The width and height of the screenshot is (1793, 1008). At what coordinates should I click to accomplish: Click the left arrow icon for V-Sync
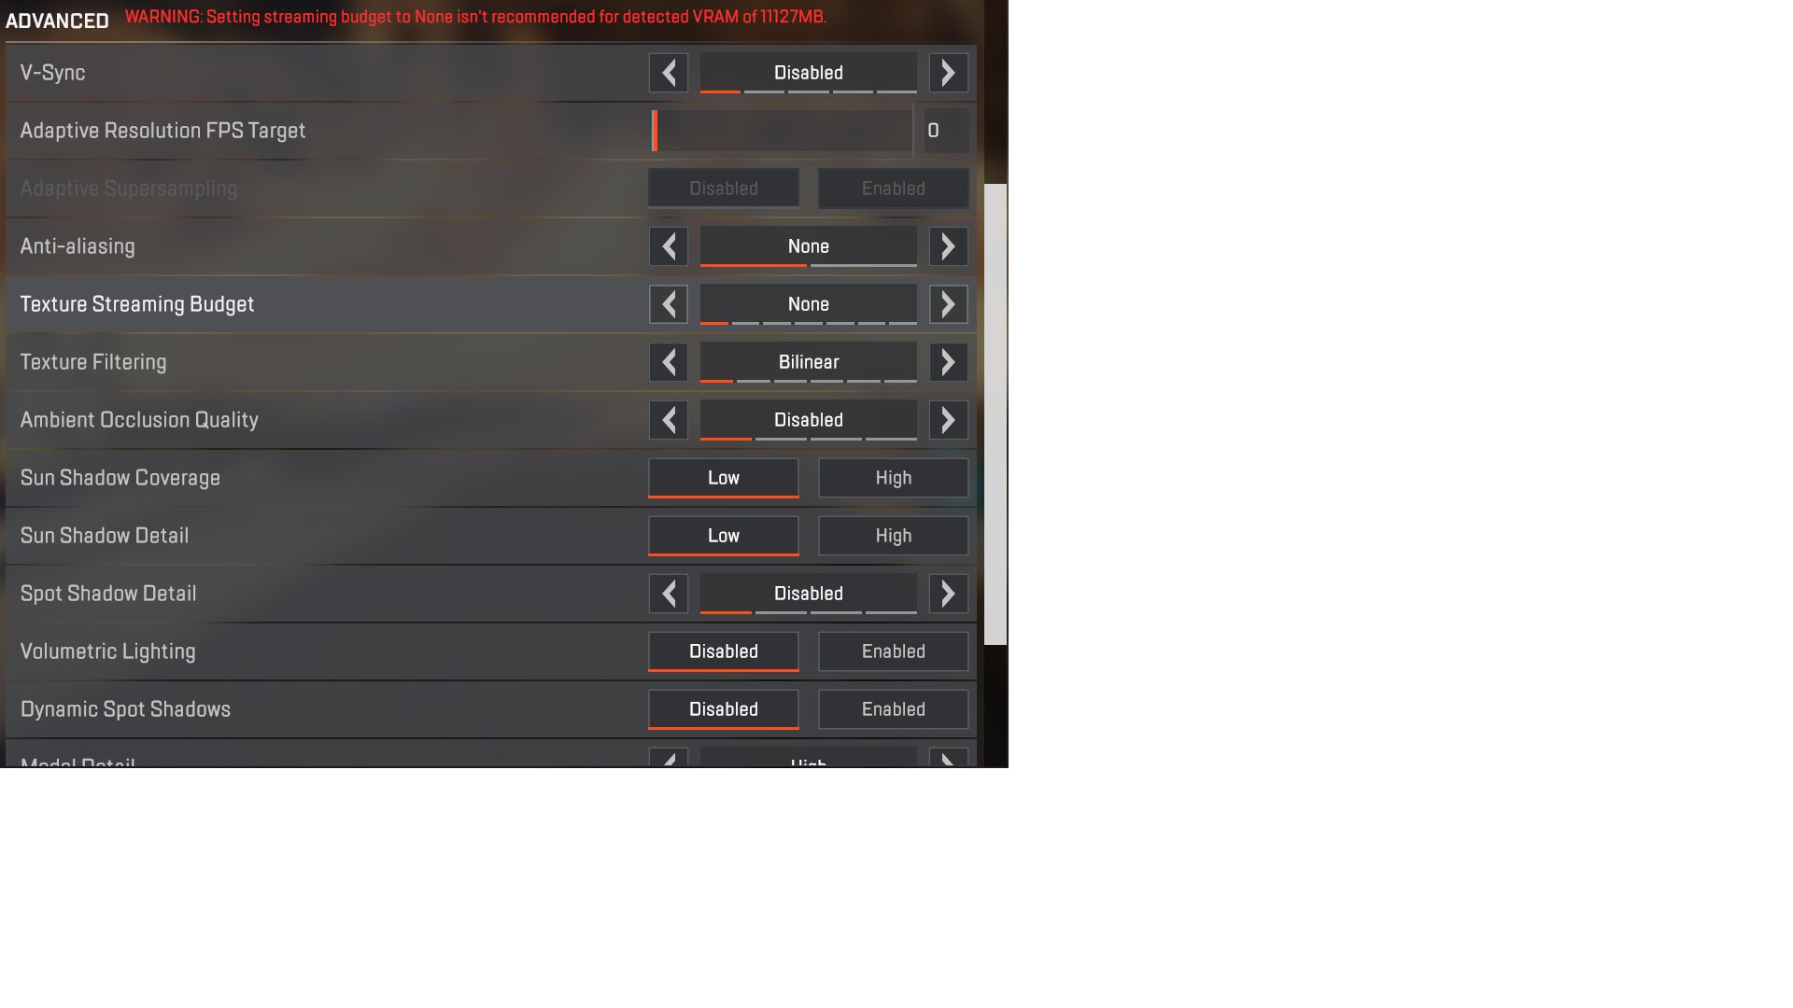coord(669,73)
